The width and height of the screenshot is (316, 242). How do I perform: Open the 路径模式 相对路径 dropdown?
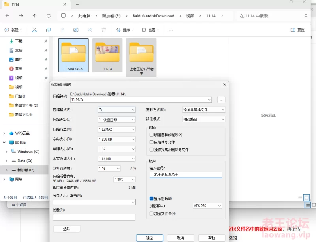(x=204, y=119)
